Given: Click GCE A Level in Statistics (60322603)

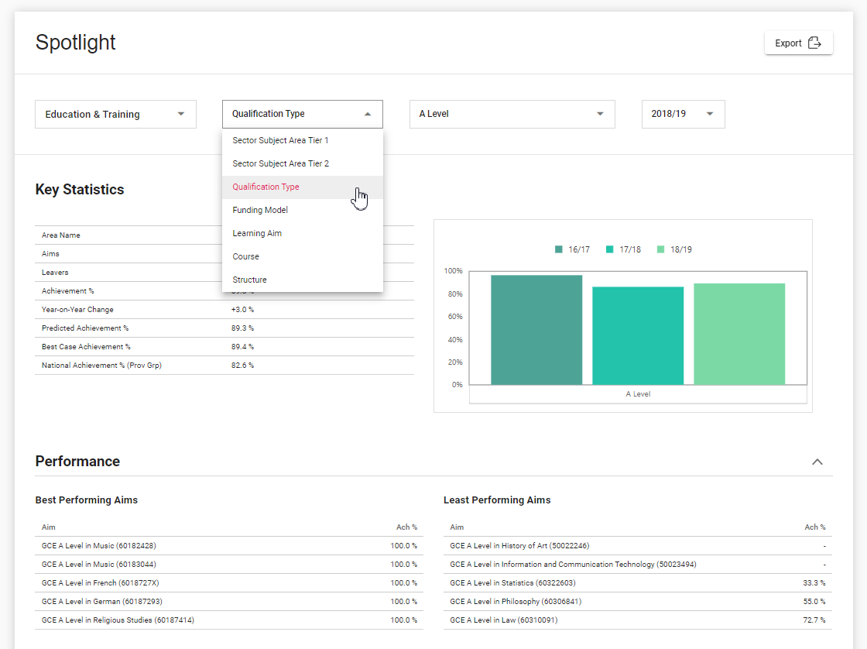Looking at the screenshot, I should [512, 583].
